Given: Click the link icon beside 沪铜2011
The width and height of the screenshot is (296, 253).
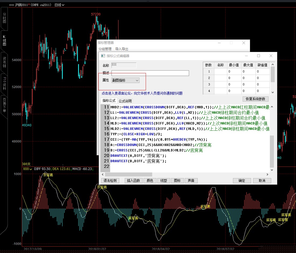Looking at the screenshot, I should tap(11, 5).
